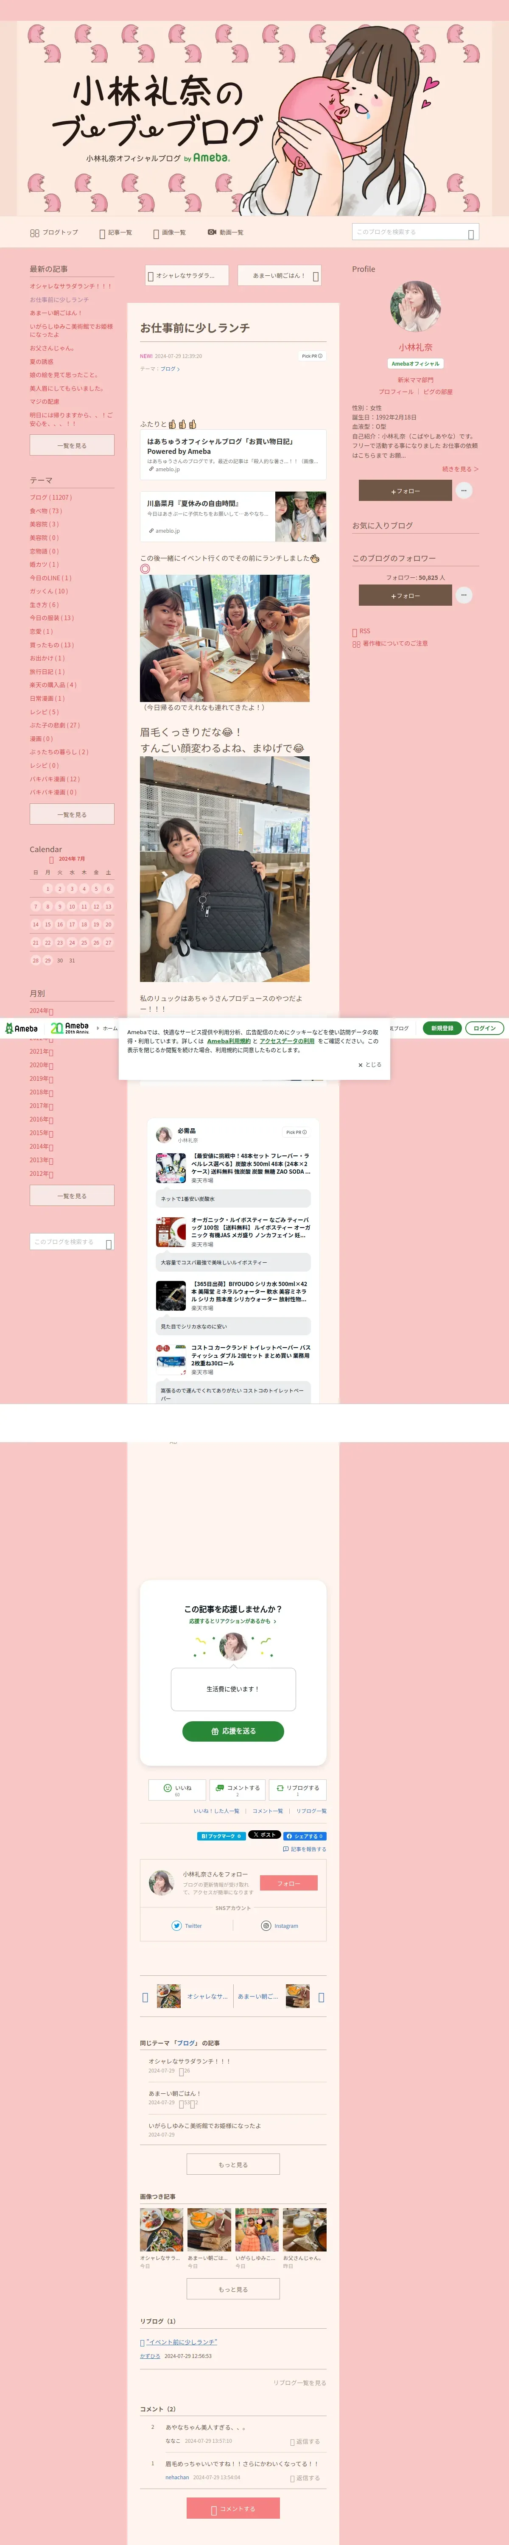
Task: Click ログイン button
Action: (484, 1029)
